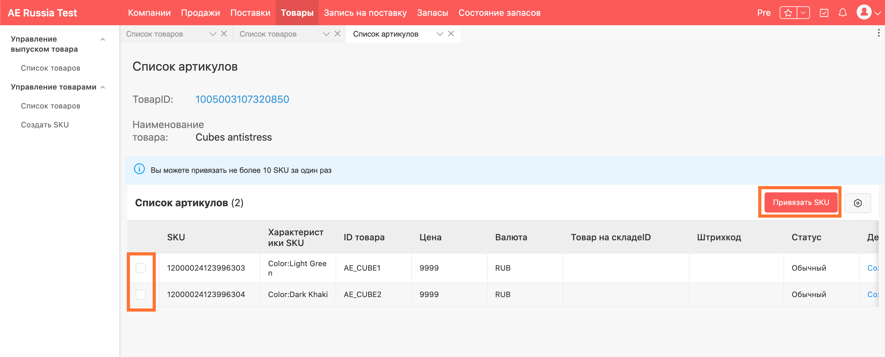Open the three-dot tabs options menu

coord(878,33)
